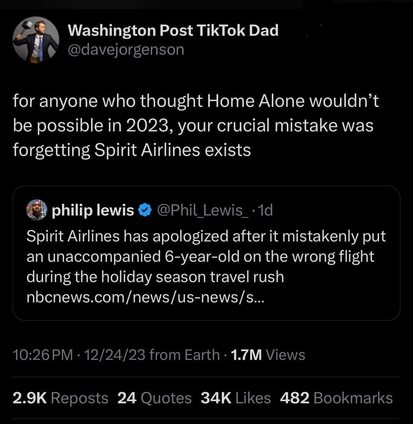Click the 10:26 PM post time
Screen dimensions: 413x424
click(43, 355)
